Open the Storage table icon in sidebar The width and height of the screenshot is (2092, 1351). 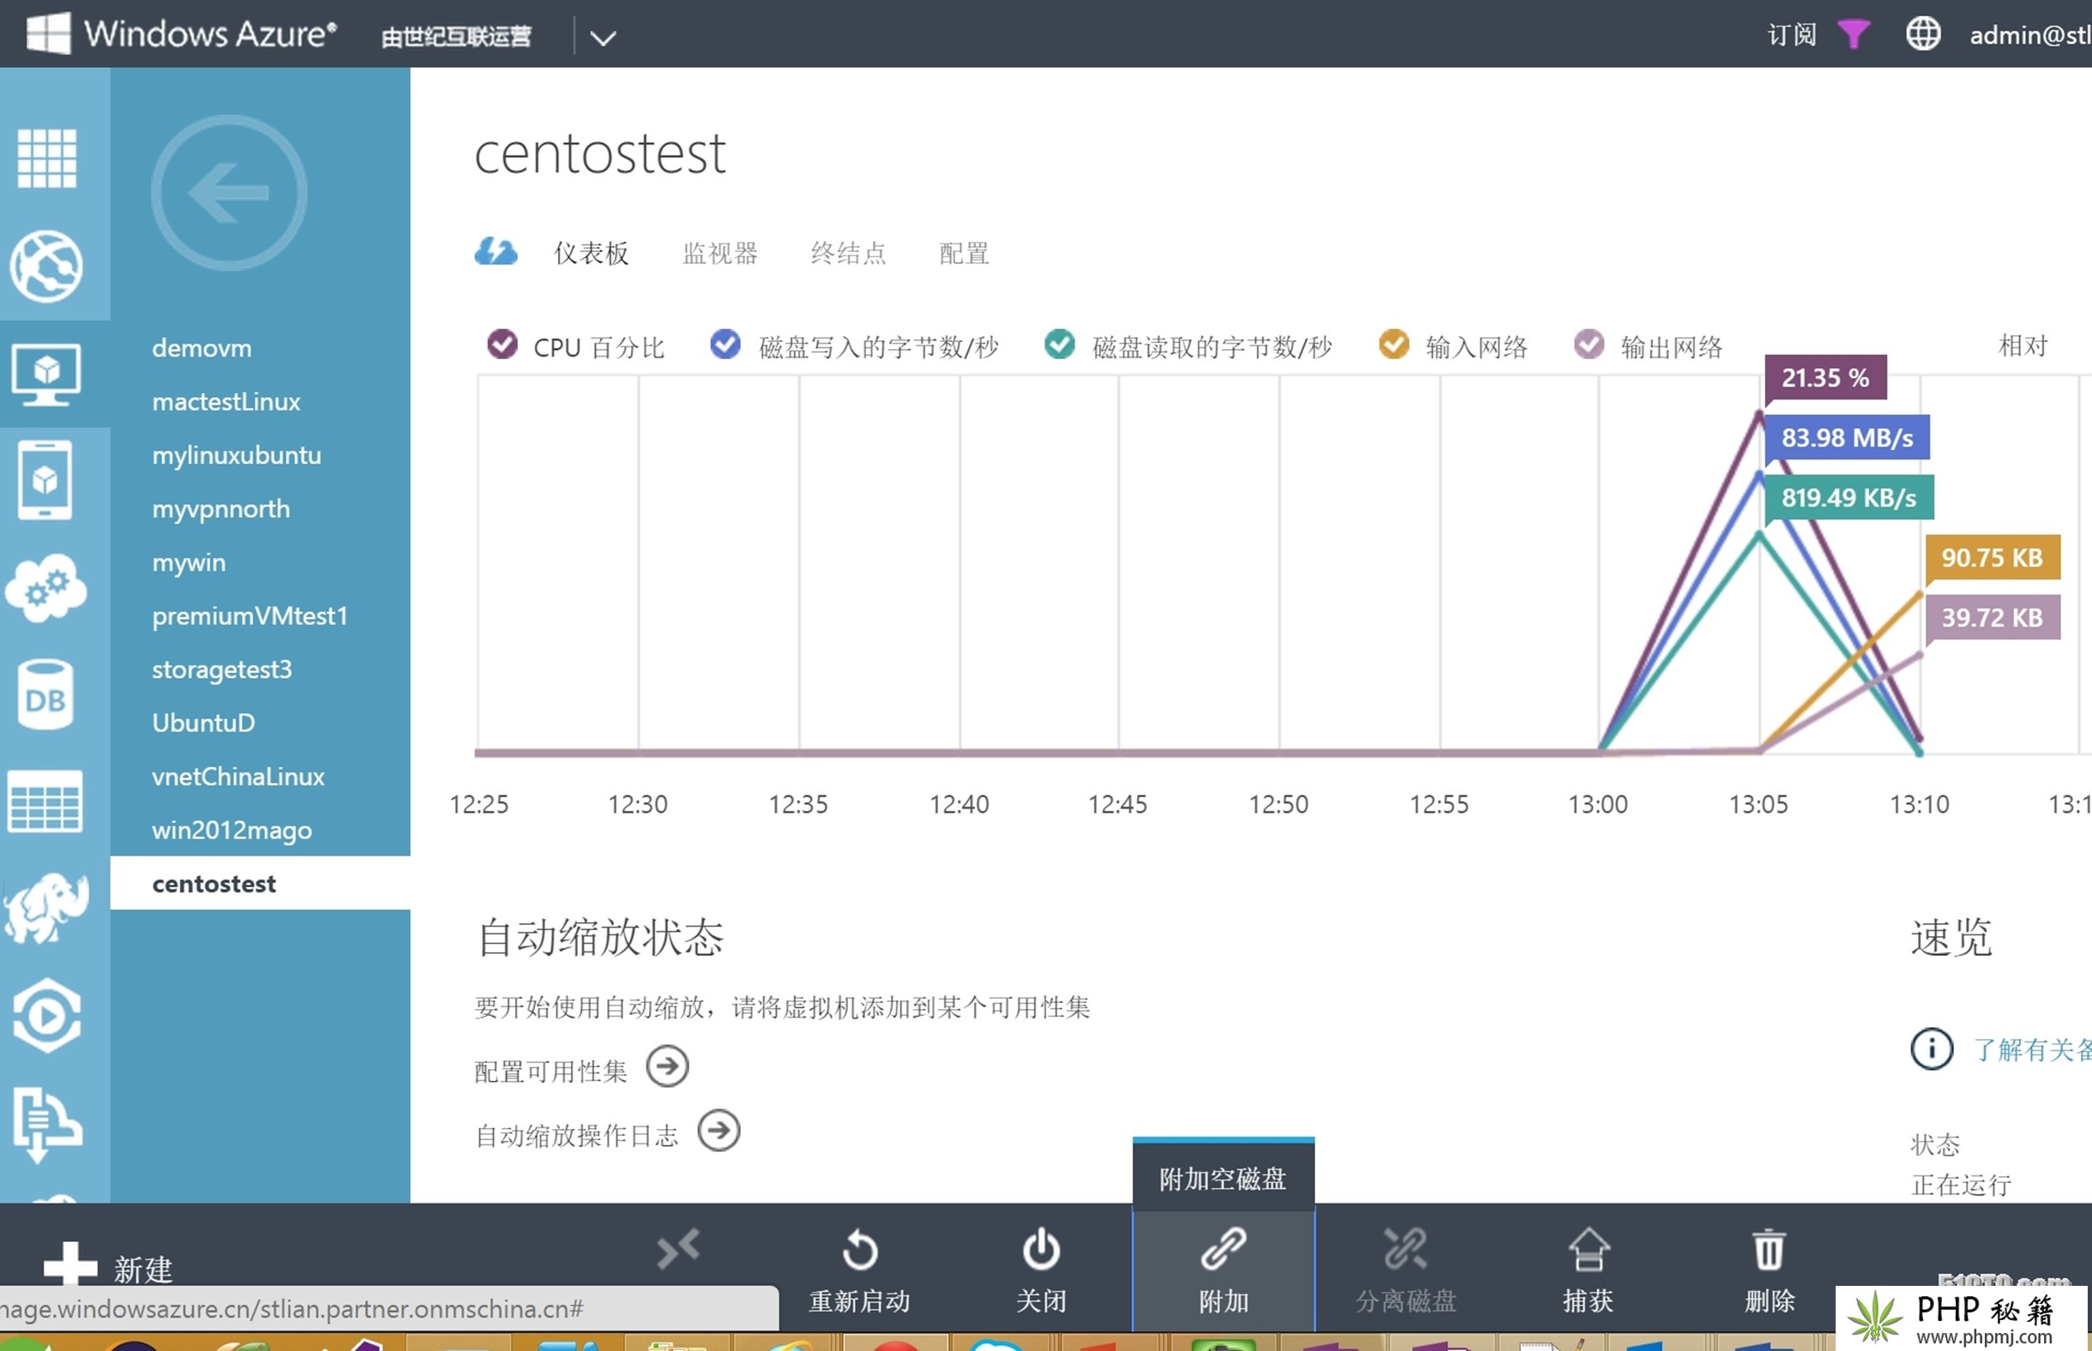pyautogui.click(x=45, y=801)
